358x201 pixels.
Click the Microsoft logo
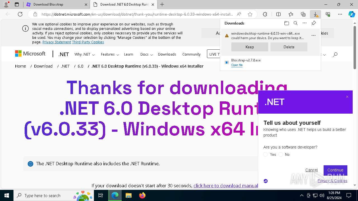(30, 54)
